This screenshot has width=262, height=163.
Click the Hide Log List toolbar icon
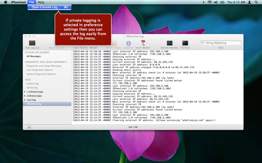[32, 43]
